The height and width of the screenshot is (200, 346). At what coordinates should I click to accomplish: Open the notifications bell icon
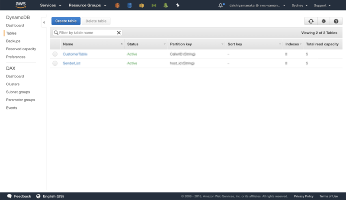pos(221,5)
